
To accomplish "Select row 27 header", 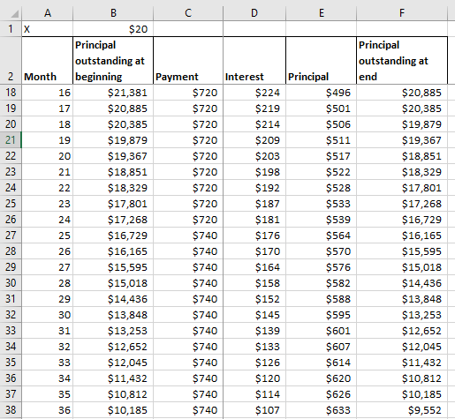I will [11, 236].
